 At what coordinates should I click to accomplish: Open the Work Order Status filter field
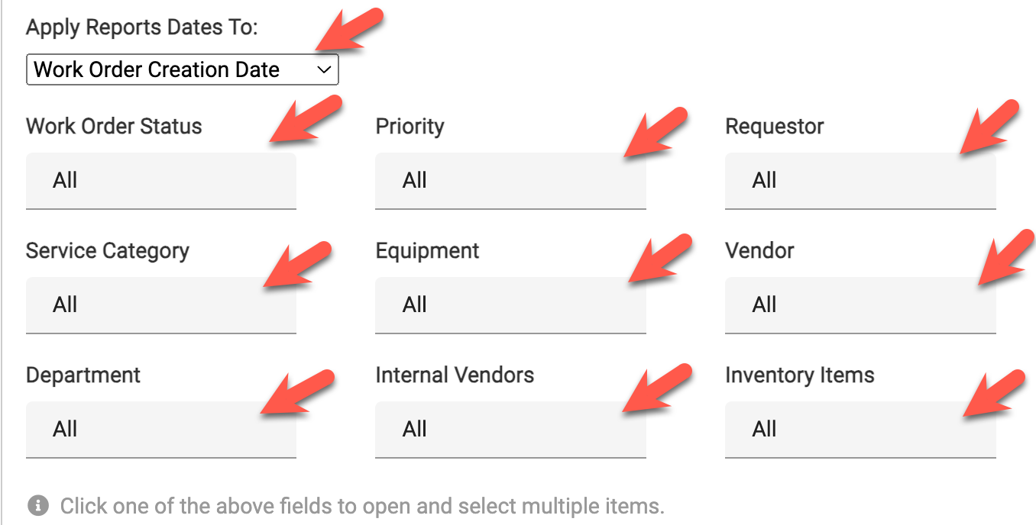(160, 181)
